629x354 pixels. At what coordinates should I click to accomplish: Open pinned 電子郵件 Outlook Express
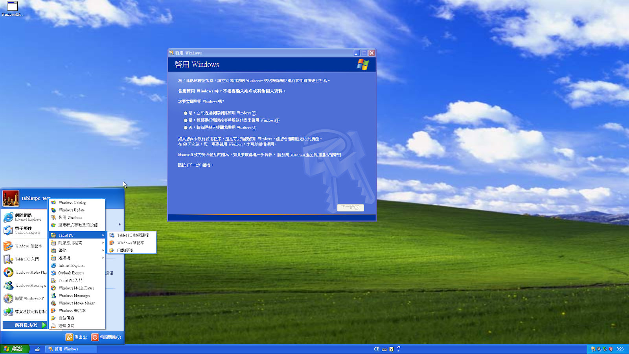(24, 230)
